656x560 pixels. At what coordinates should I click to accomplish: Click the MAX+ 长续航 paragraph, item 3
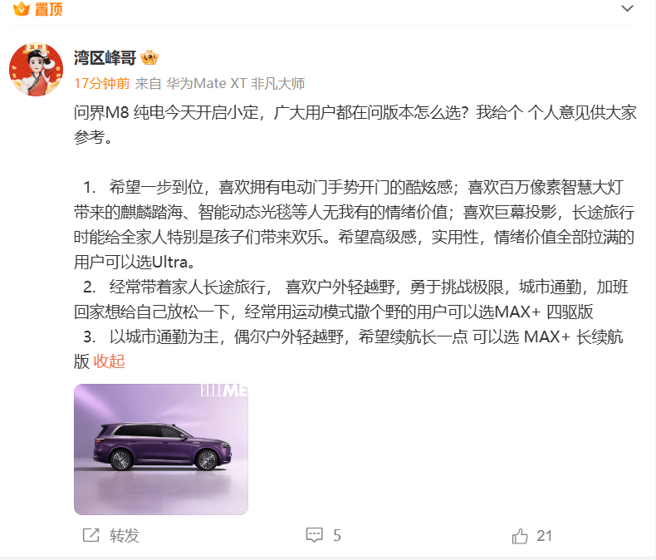[349, 349]
